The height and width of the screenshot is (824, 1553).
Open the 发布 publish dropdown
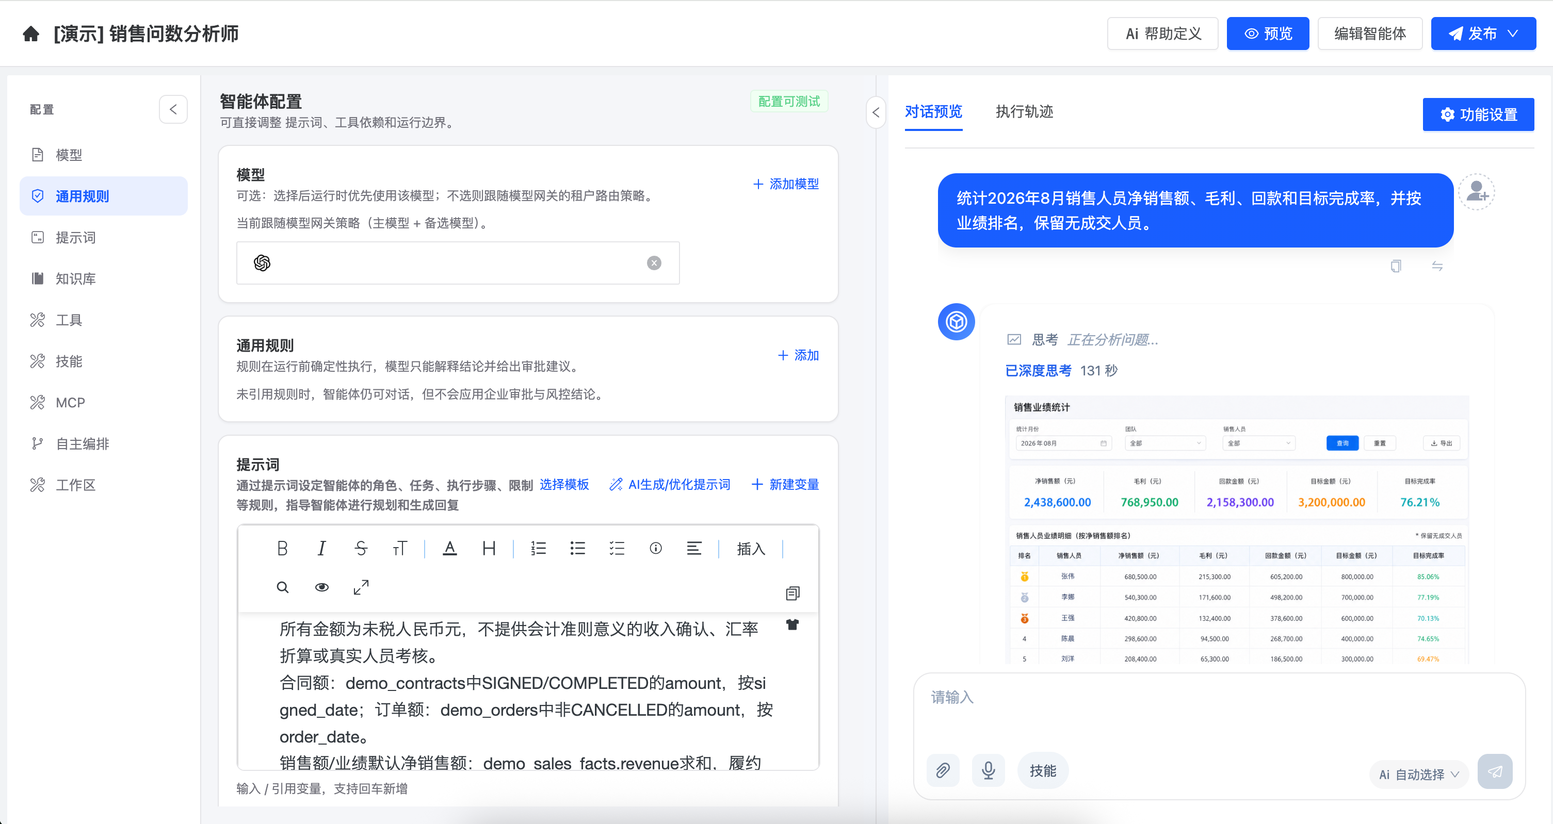tap(1483, 34)
